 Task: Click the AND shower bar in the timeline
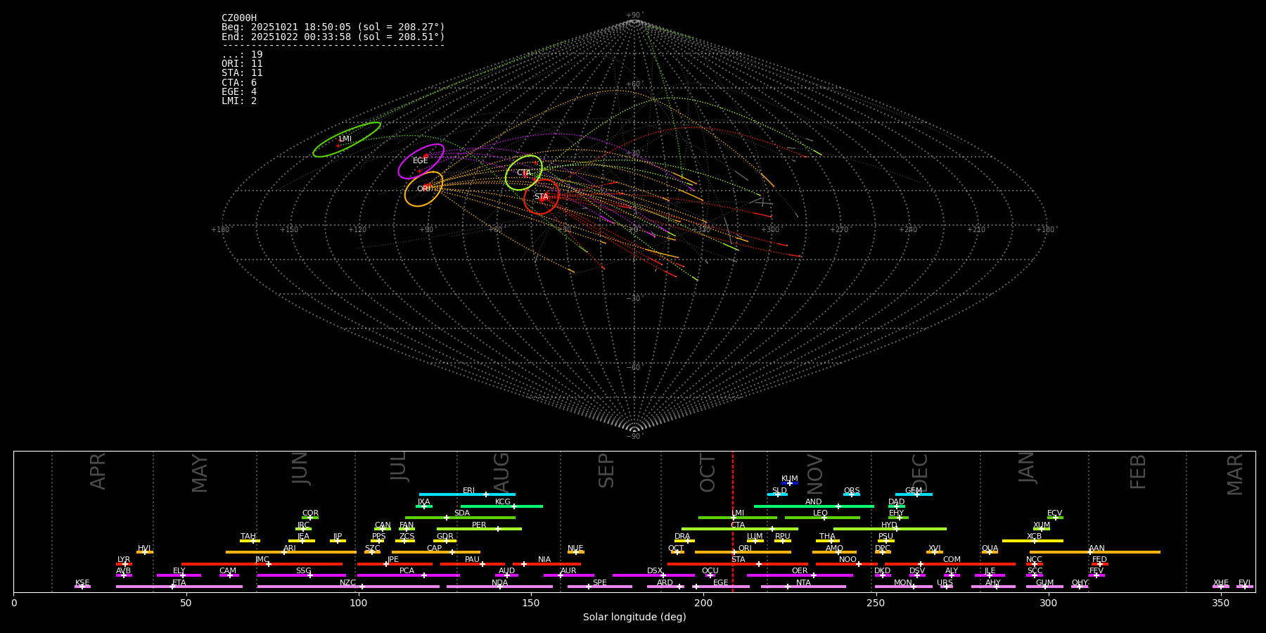coord(814,506)
